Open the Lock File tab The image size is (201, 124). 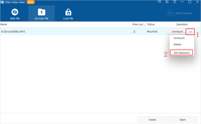pyautogui.click(x=68, y=14)
